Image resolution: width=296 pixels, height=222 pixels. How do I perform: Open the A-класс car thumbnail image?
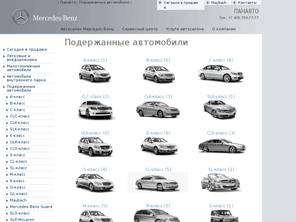point(95,74)
